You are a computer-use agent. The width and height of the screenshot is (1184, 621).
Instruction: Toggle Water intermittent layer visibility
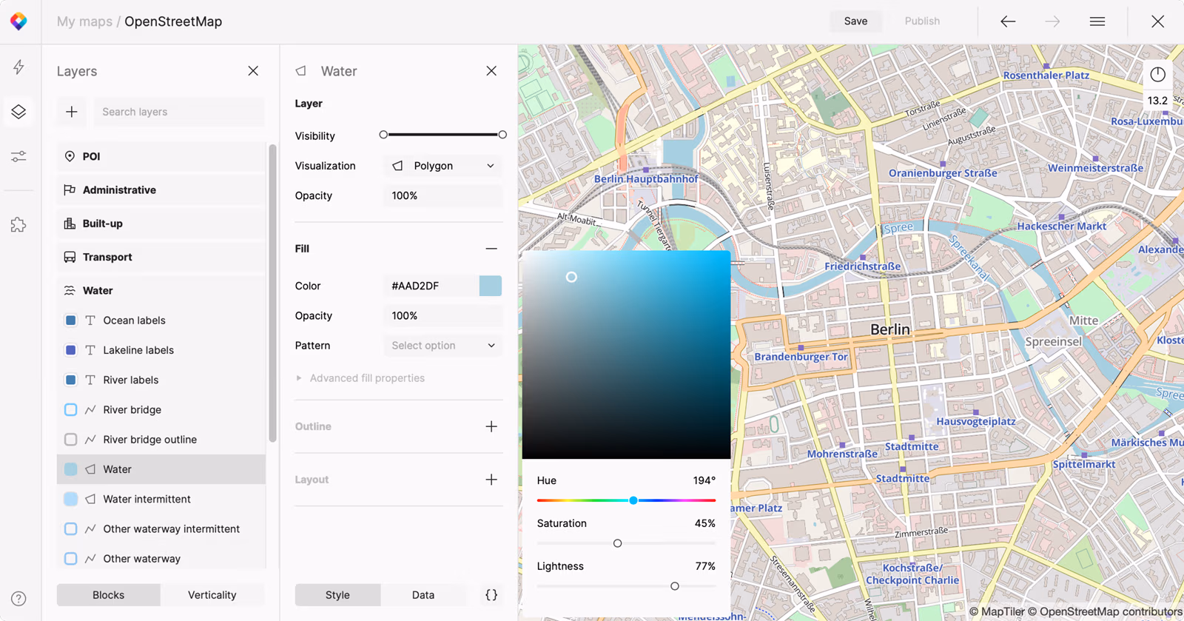pos(70,499)
